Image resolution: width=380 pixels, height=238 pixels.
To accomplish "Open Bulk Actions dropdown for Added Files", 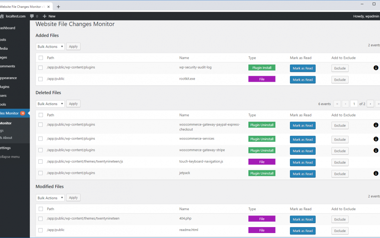I will click(50, 47).
